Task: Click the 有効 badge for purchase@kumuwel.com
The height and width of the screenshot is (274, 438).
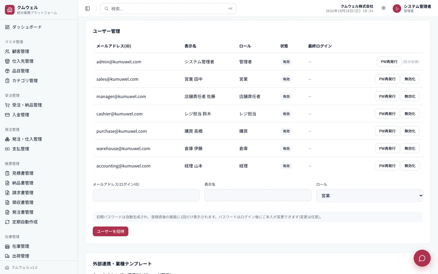Action: click(286, 131)
